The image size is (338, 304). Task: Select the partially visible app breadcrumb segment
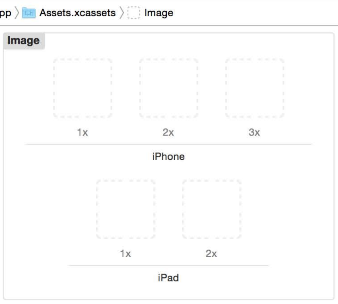[5, 13]
